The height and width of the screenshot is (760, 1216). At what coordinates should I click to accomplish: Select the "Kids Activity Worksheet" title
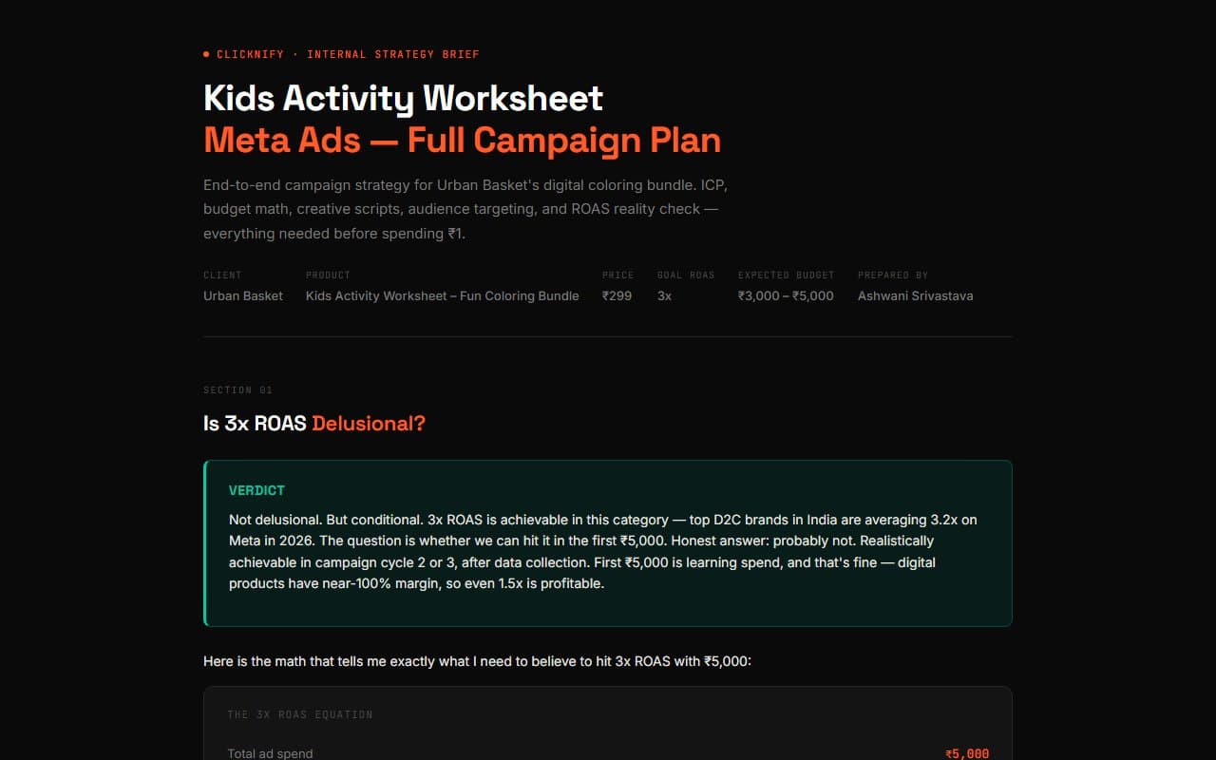(x=403, y=98)
